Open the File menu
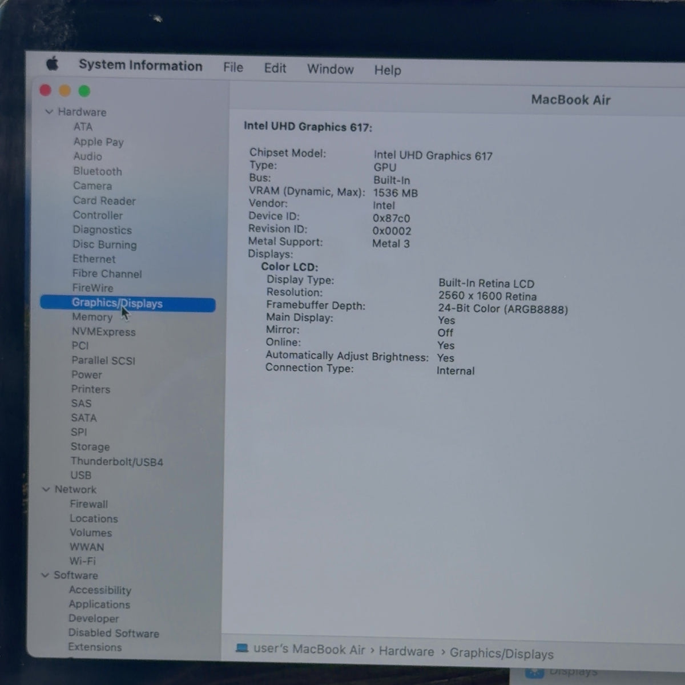 [233, 67]
